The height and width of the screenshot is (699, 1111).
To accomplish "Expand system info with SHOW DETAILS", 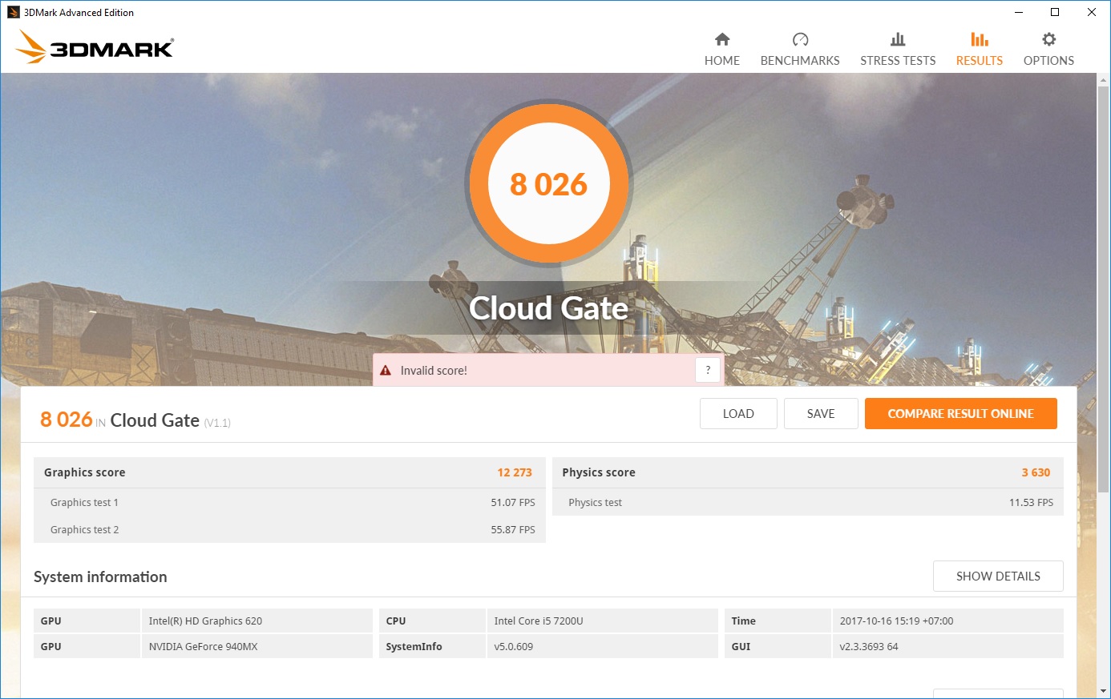I will click(x=998, y=576).
